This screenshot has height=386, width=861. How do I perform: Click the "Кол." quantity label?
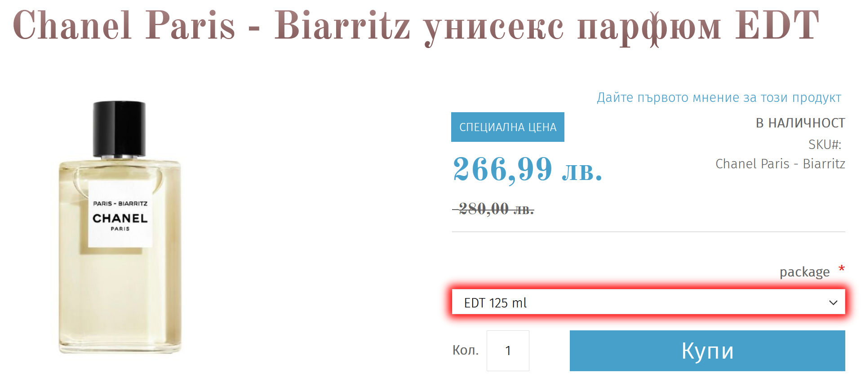pyautogui.click(x=465, y=350)
